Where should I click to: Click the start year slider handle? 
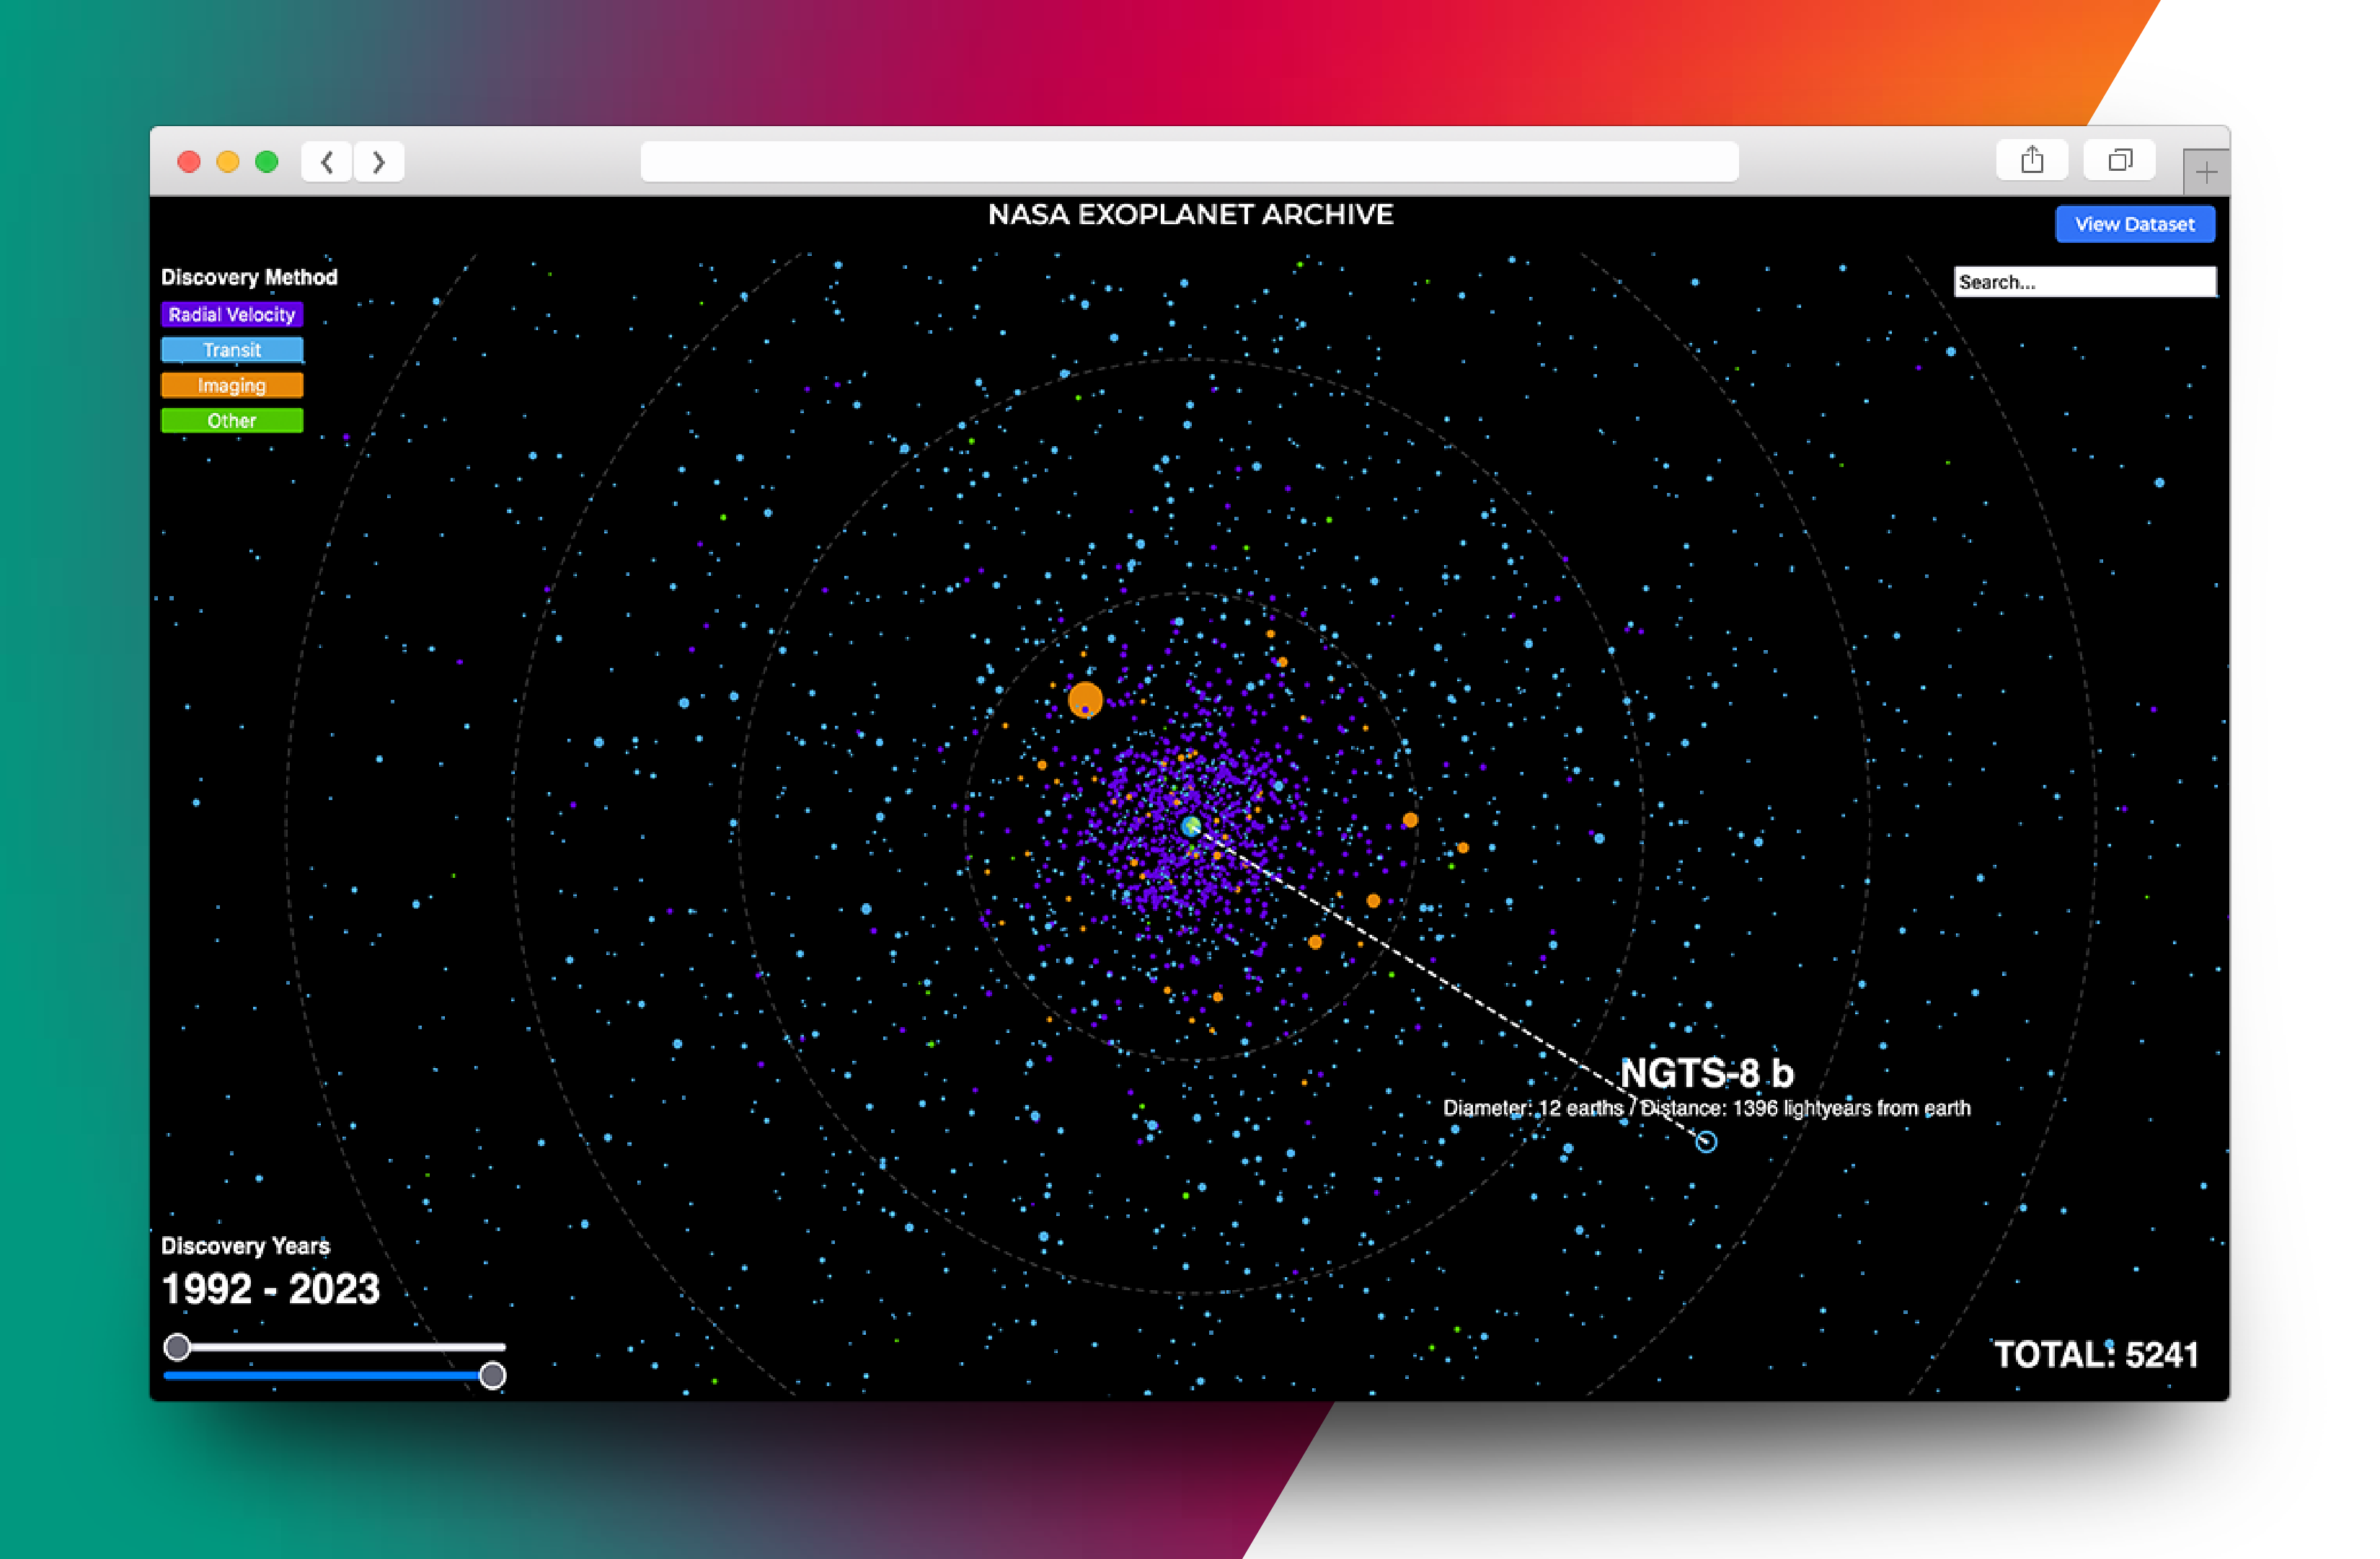(177, 1347)
